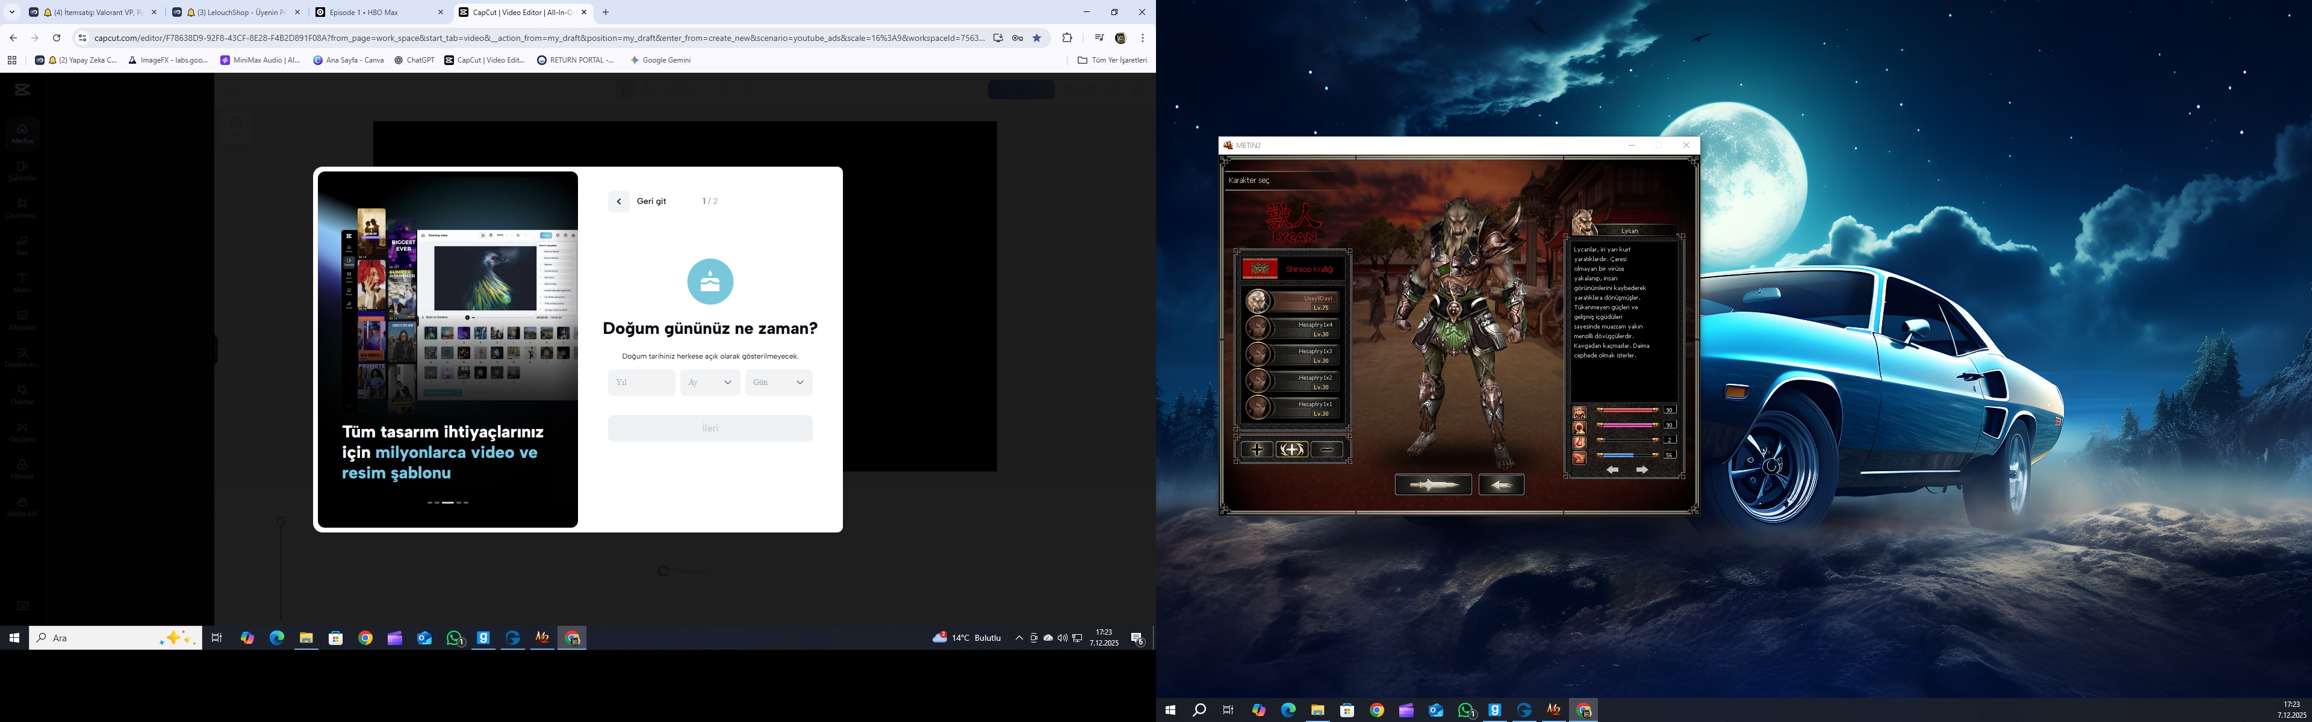Click the stat icon beside the red bar

click(x=1580, y=413)
